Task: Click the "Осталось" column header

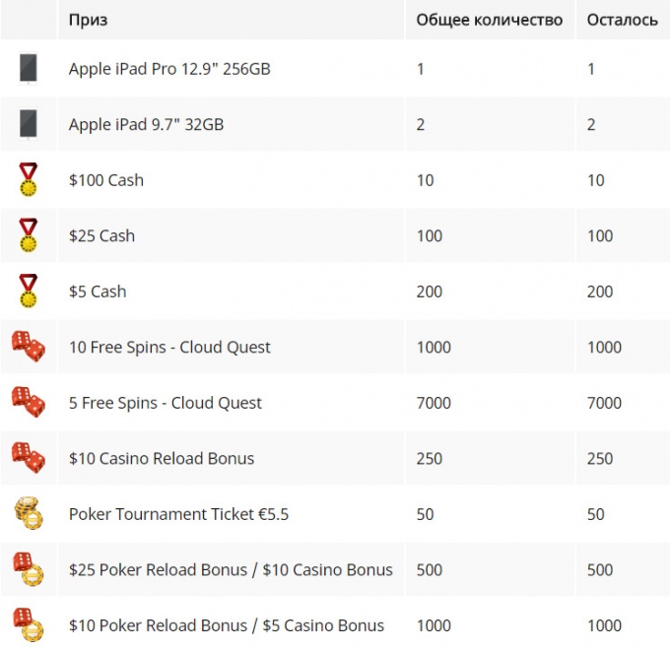Action: tap(622, 20)
